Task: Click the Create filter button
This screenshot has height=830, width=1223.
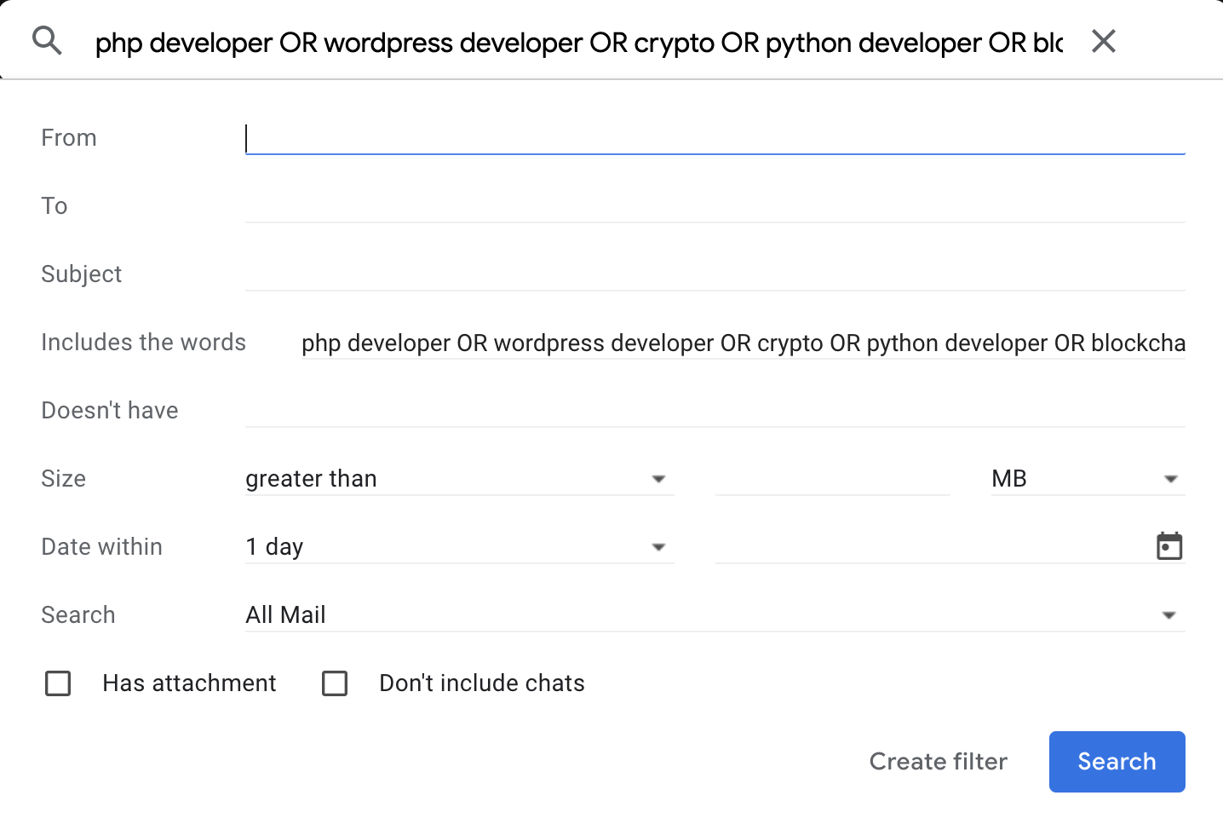Action: [939, 761]
